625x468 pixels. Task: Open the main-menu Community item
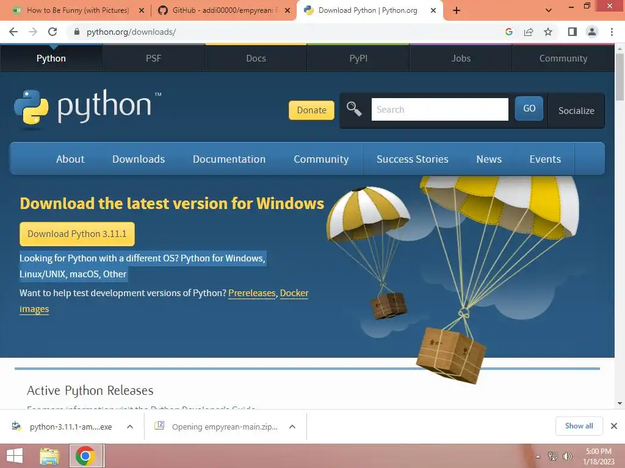click(x=321, y=159)
